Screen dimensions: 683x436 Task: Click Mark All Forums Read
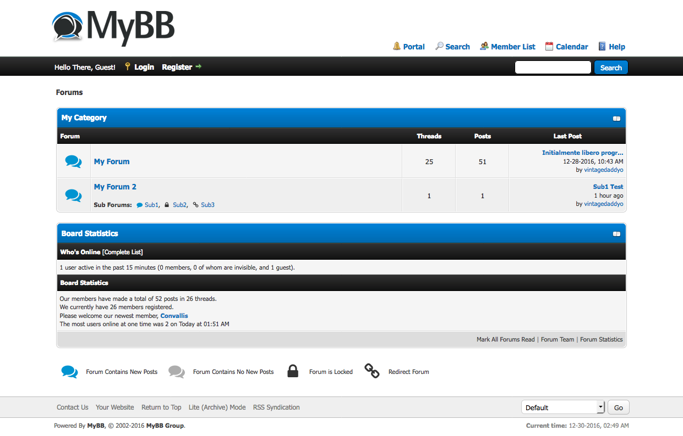506,339
